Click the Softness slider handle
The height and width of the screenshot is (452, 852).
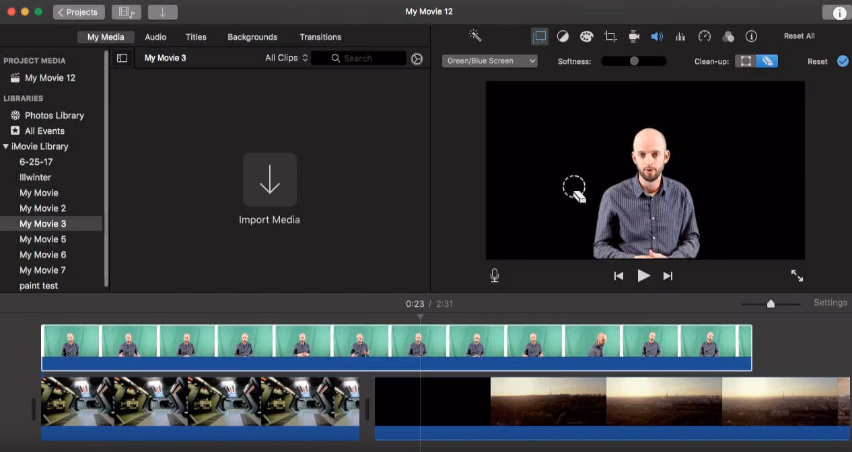coord(634,61)
